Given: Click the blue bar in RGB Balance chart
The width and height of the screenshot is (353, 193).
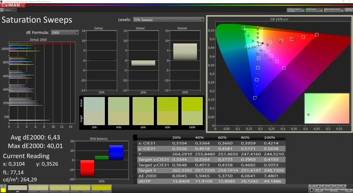Looking at the screenshot, I should coord(116,153).
